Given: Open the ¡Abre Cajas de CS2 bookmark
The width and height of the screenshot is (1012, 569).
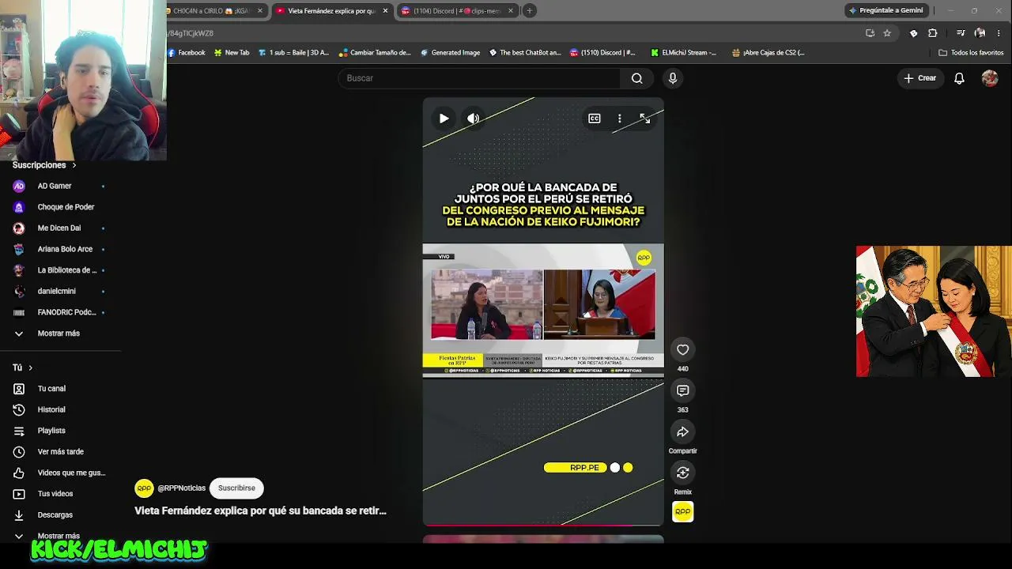Looking at the screenshot, I should click(x=768, y=53).
